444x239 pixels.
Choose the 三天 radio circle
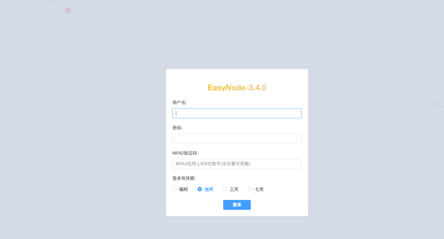(x=225, y=189)
